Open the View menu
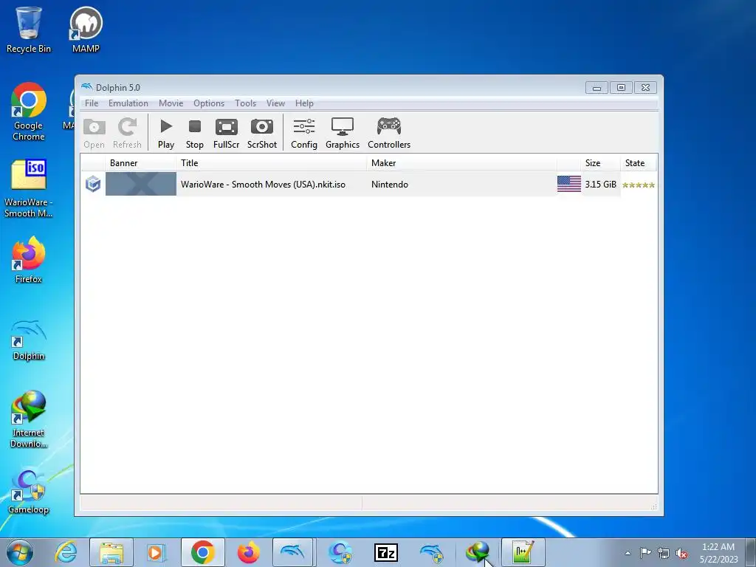Image resolution: width=756 pixels, height=567 pixels. tap(276, 103)
